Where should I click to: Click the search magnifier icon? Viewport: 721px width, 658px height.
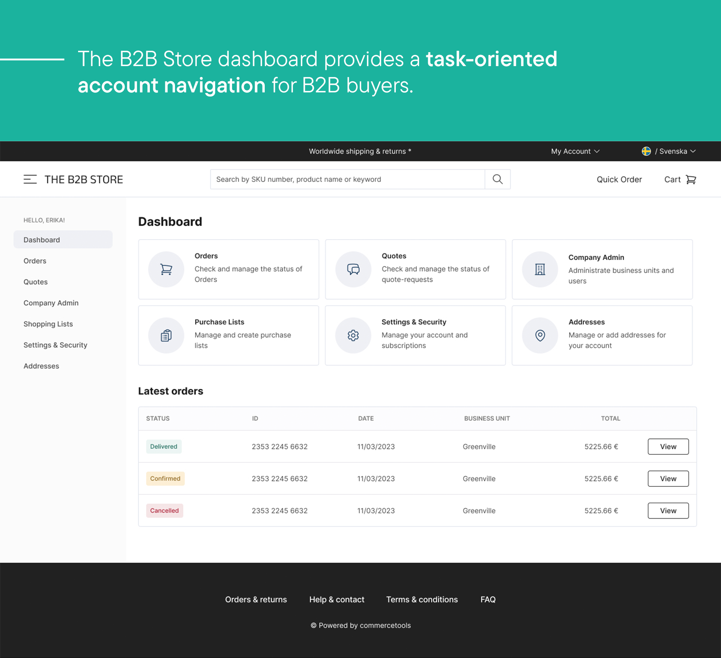tap(497, 179)
